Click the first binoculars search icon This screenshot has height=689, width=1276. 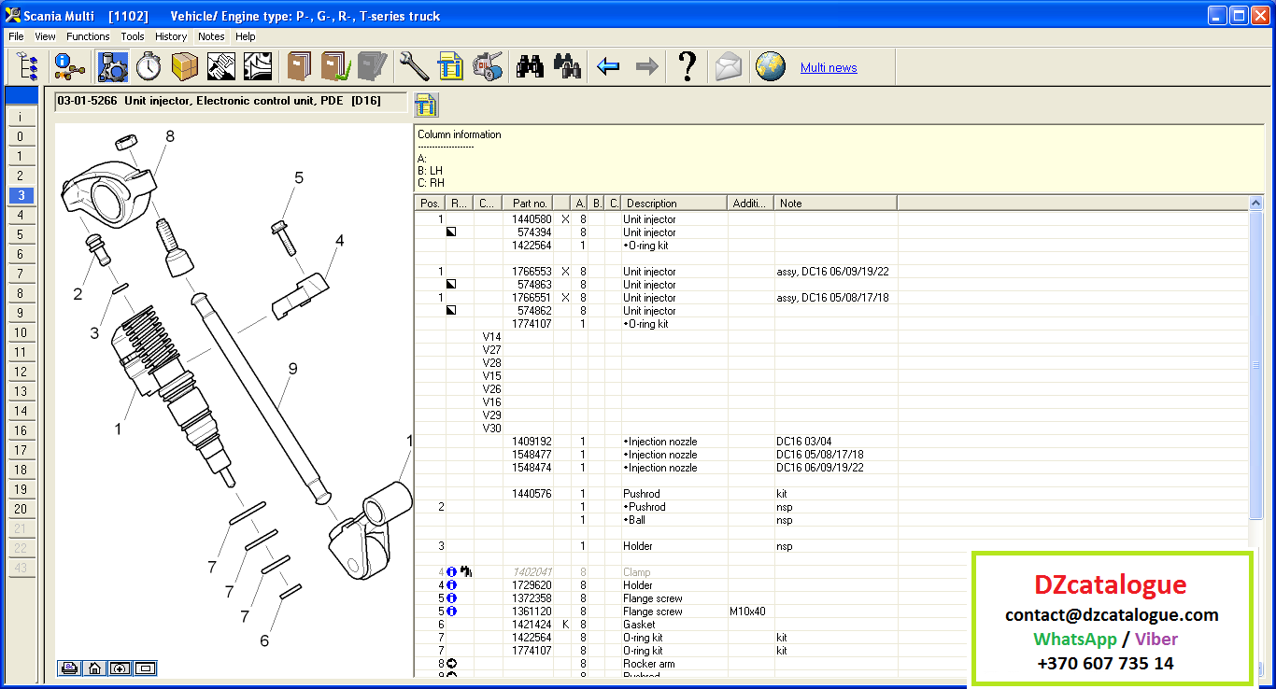coord(531,67)
